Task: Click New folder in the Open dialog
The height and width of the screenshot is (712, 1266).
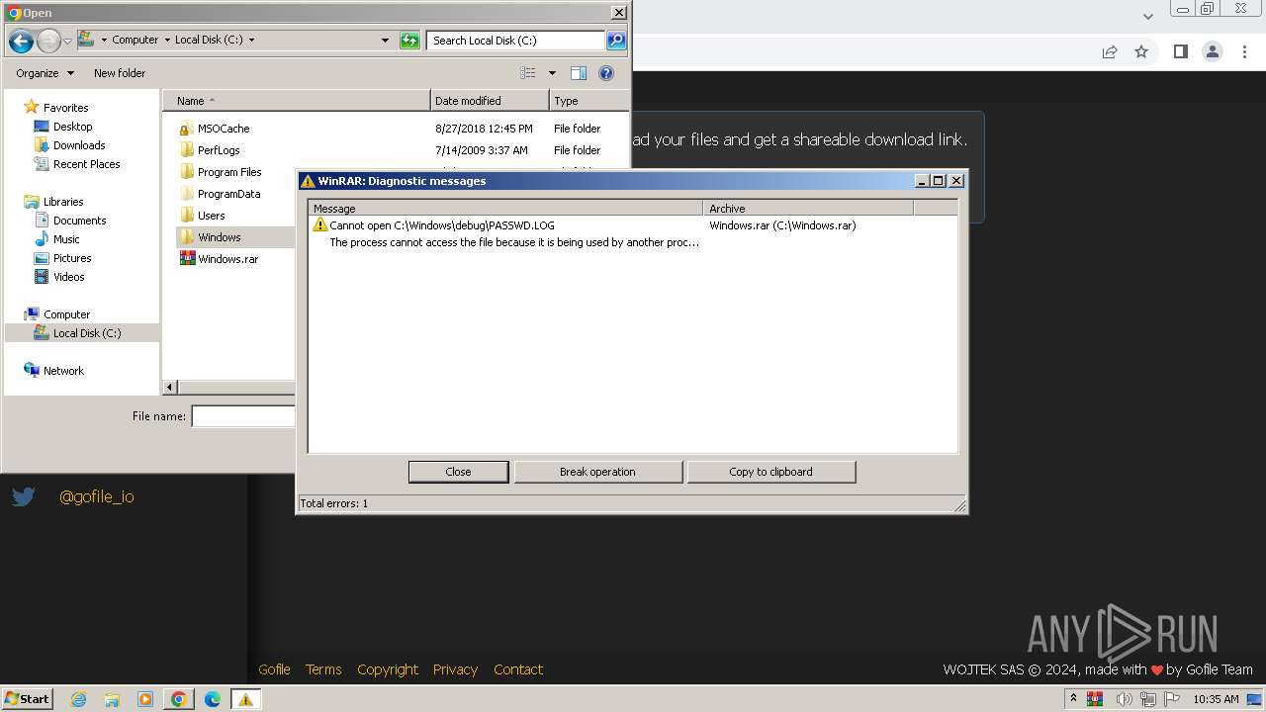Action: tap(120, 73)
